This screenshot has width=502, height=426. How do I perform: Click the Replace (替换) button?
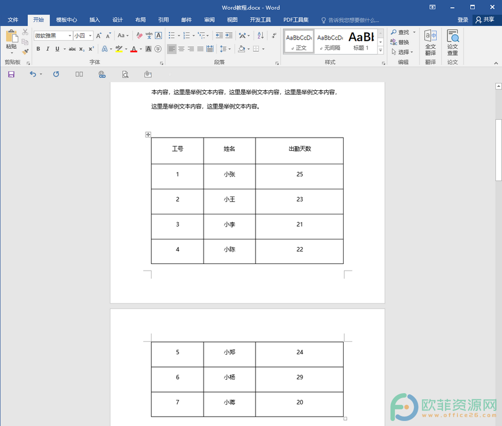(400, 42)
